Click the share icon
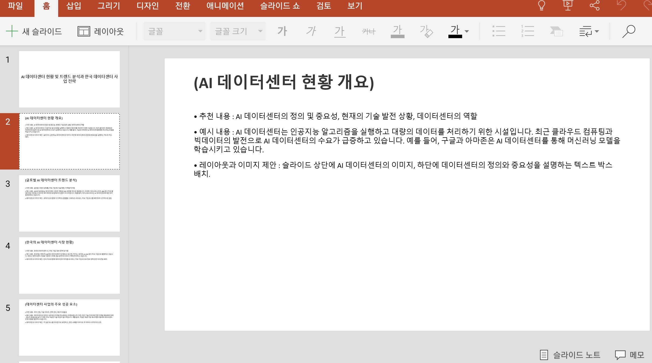Viewport: 652px width, 363px height. coord(594,5)
